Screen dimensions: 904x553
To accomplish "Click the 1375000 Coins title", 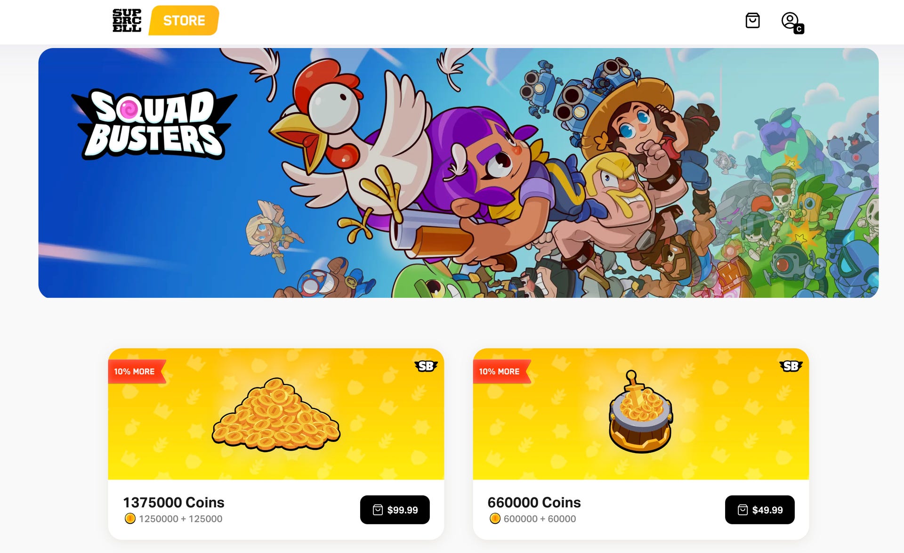I will [174, 502].
